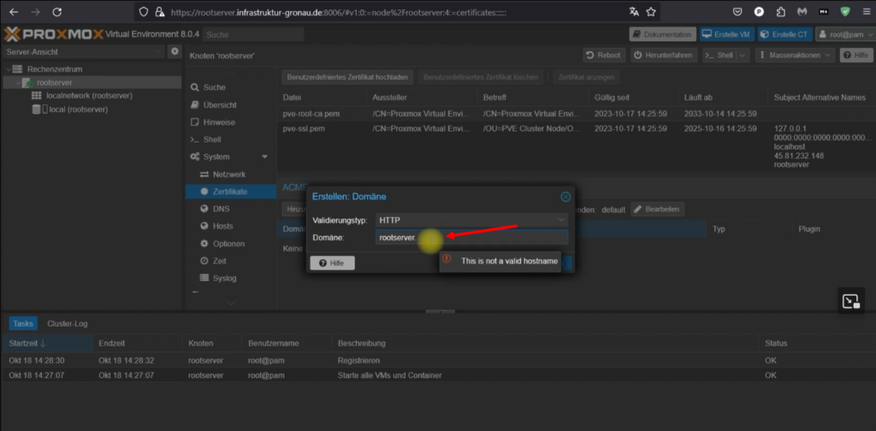The height and width of the screenshot is (431, 876).
Task: Open the picture-in-picture overlay icon
Action: [849, 301]
